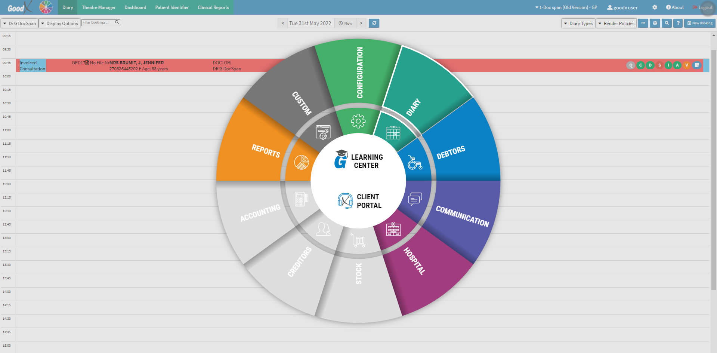Click the Accounting segment label

pyautogui.click(x=260, y=213)
